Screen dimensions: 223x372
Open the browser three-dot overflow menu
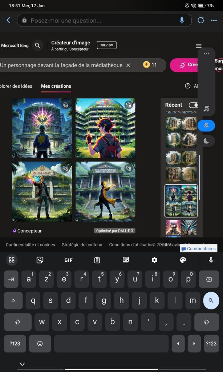pos(214,20)
